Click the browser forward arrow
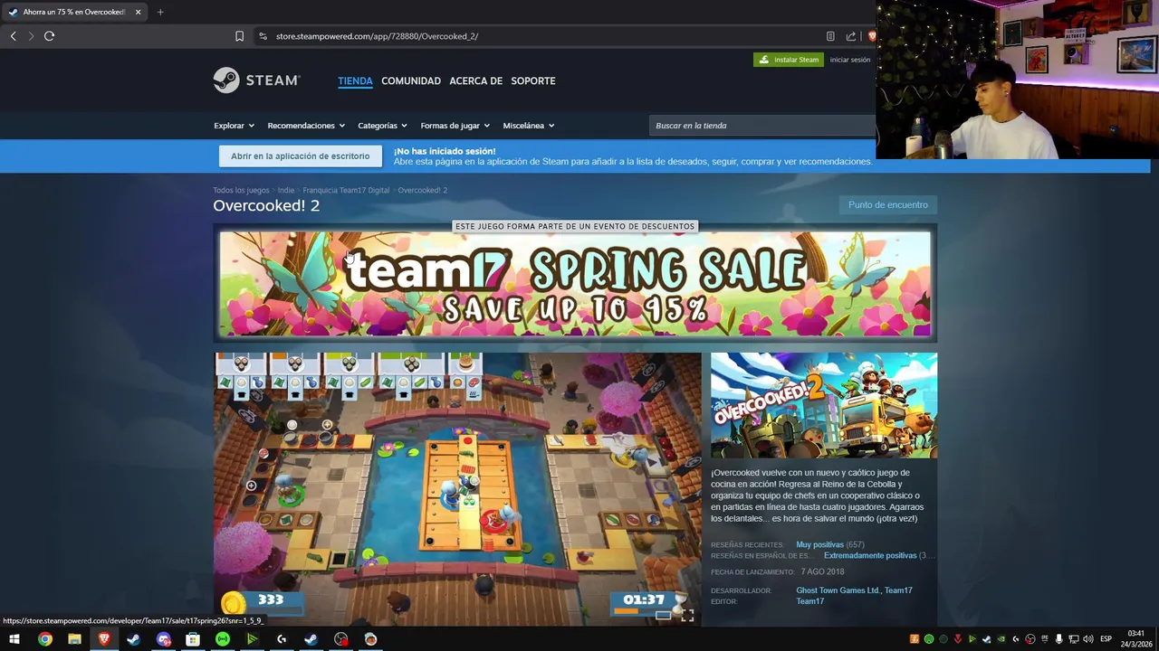The width and height of the screenshot is (1159, 651). [x=31, y=36]
